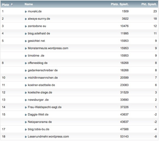Viewport: 159px width, 141px height.
Task: Open the offenesblog de link
Action: coord(38,63)
